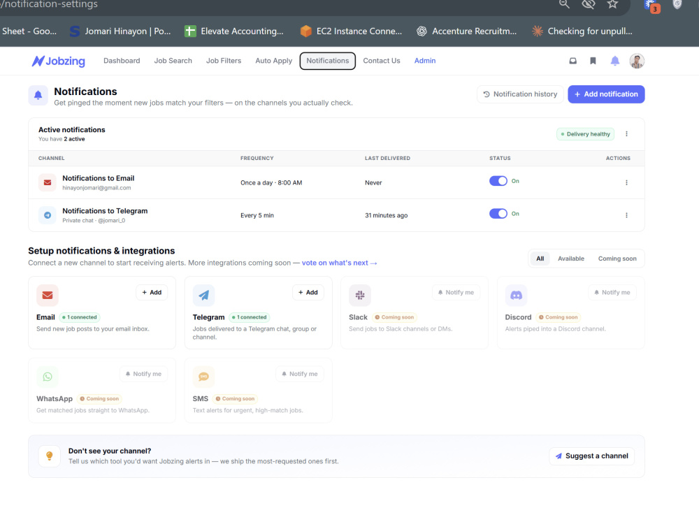Viewport: 699px width, 524px height.
Task: Toggle off the Notifications to Telegram switch
Action: pyautogui.click(x=498, y=213)
